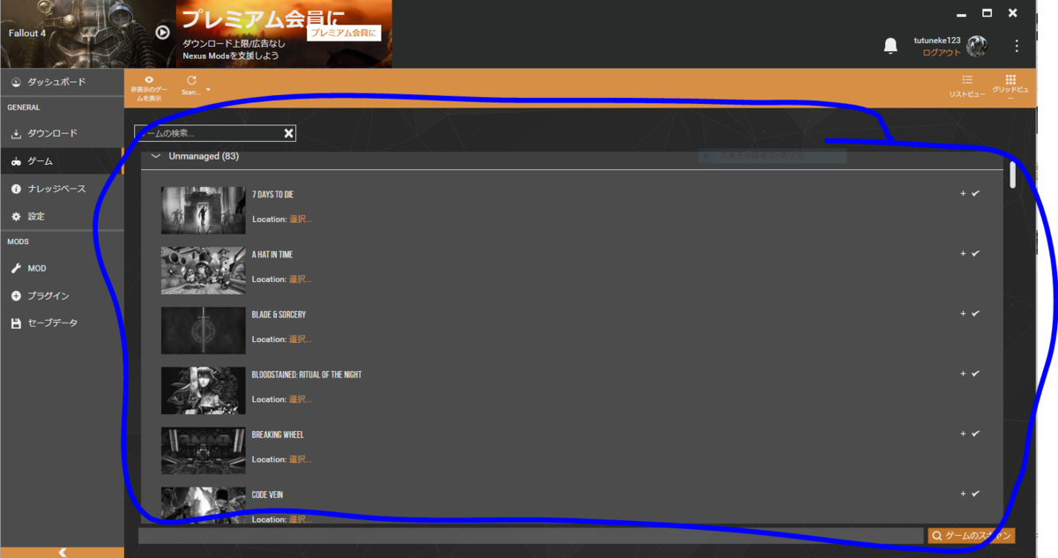Click the BREAKING WHEEL title text

(279, 435)
